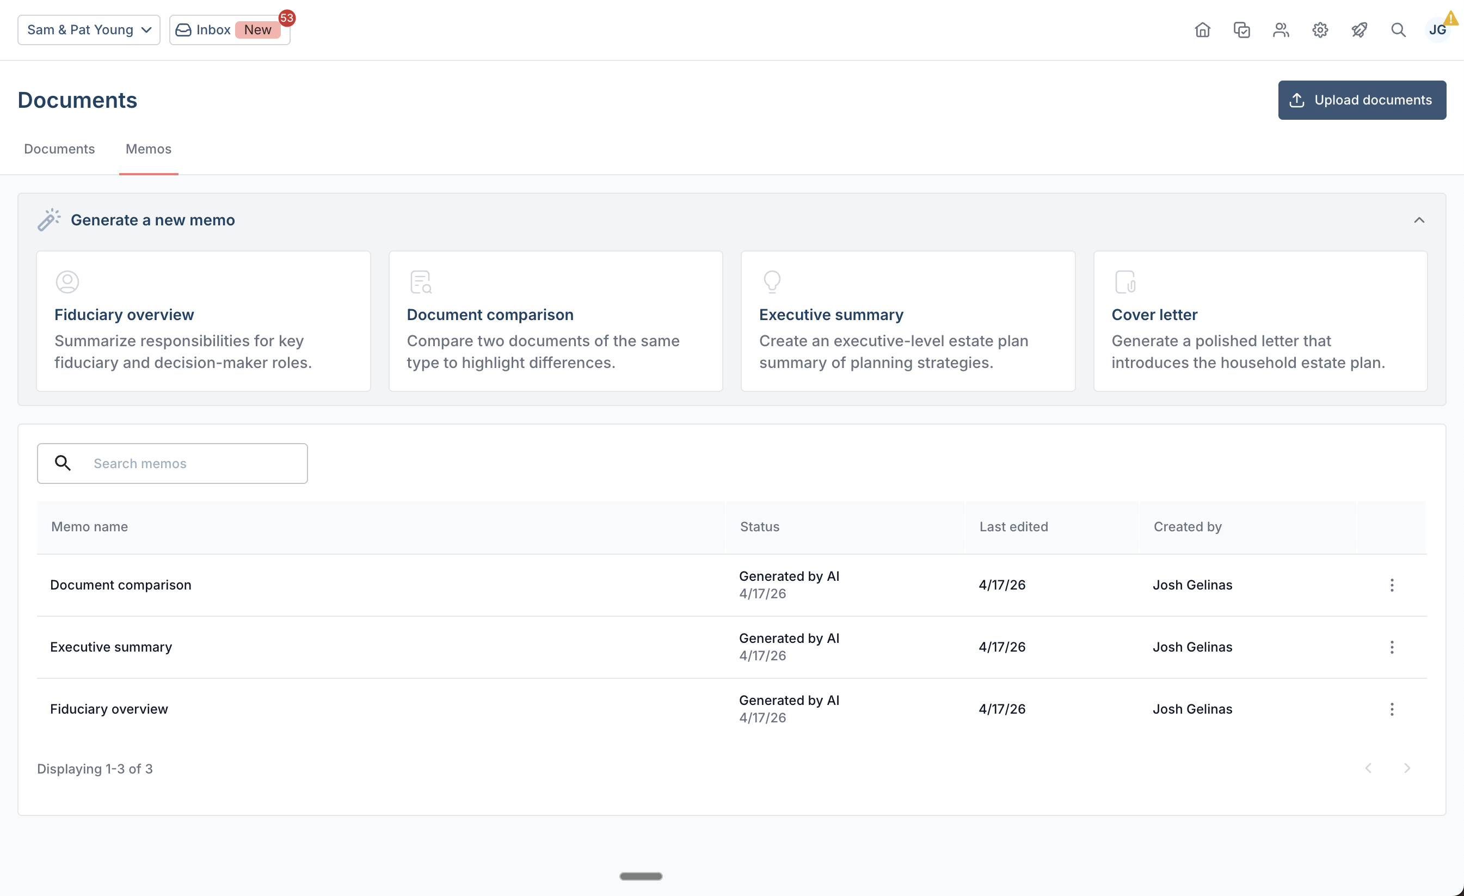Open options menu for Document comparison row
Screen dimensions: 1464x896
(1392, 585)
